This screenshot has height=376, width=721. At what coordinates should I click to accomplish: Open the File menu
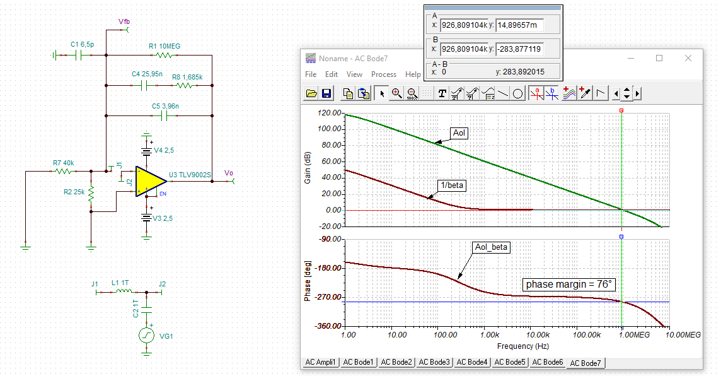pyautogui.click(x=311, y=74)
